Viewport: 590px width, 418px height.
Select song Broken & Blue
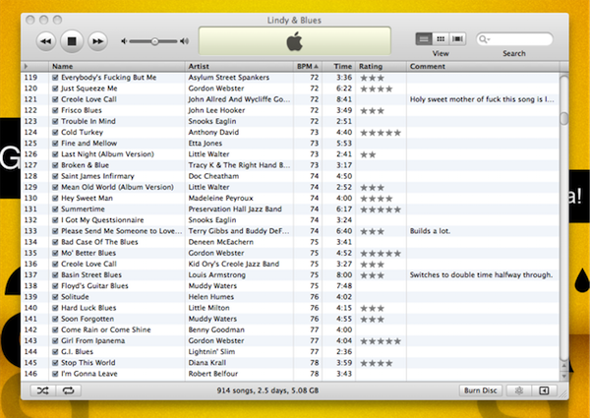click(x=85, y=165)
